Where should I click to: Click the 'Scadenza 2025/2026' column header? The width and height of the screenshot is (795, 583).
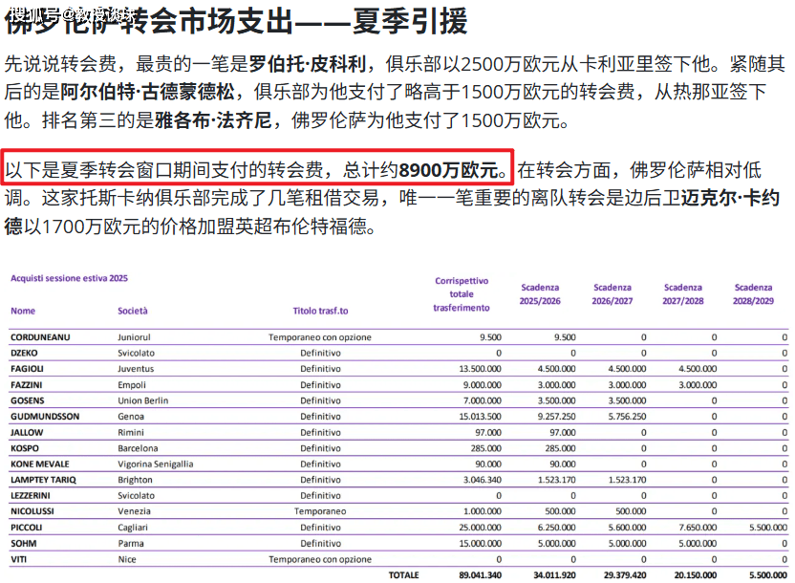point(540,293)
